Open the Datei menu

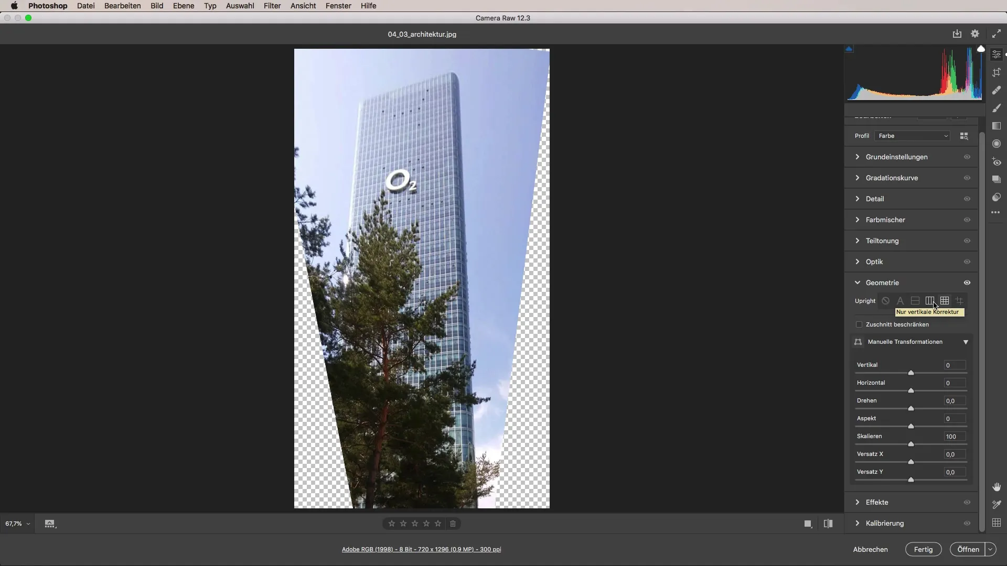[85, 6]
